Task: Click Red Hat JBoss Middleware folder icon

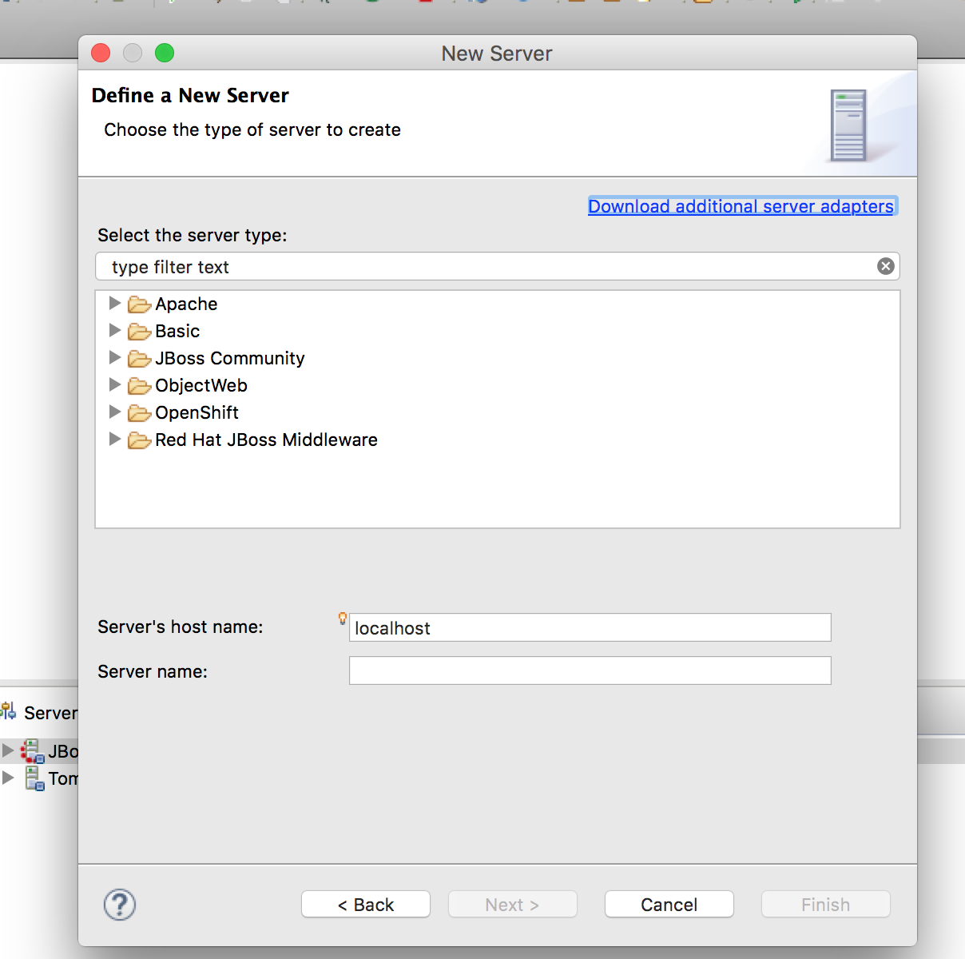Action: 139,440
